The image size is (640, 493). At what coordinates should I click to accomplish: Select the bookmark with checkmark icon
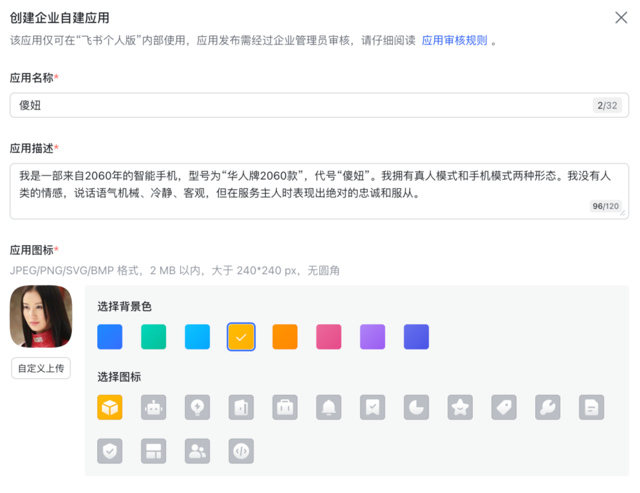point(372,407)
